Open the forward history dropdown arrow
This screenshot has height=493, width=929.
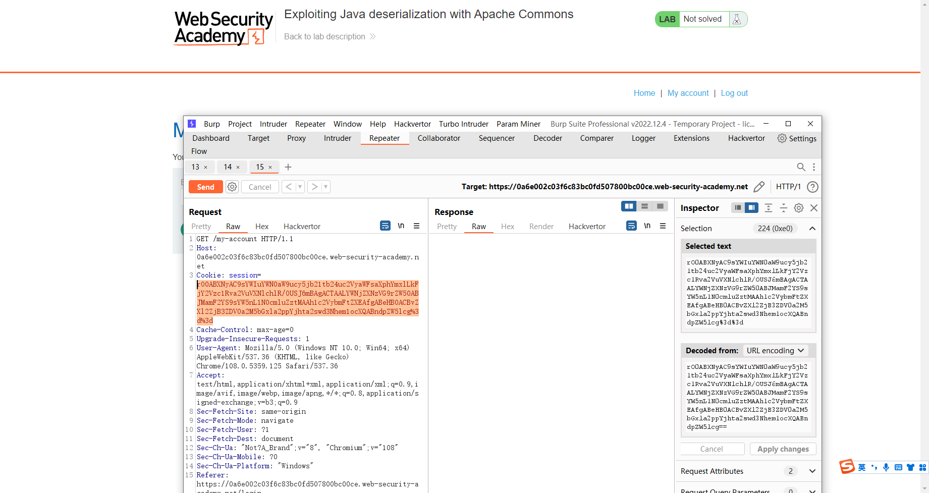[326, 187]
